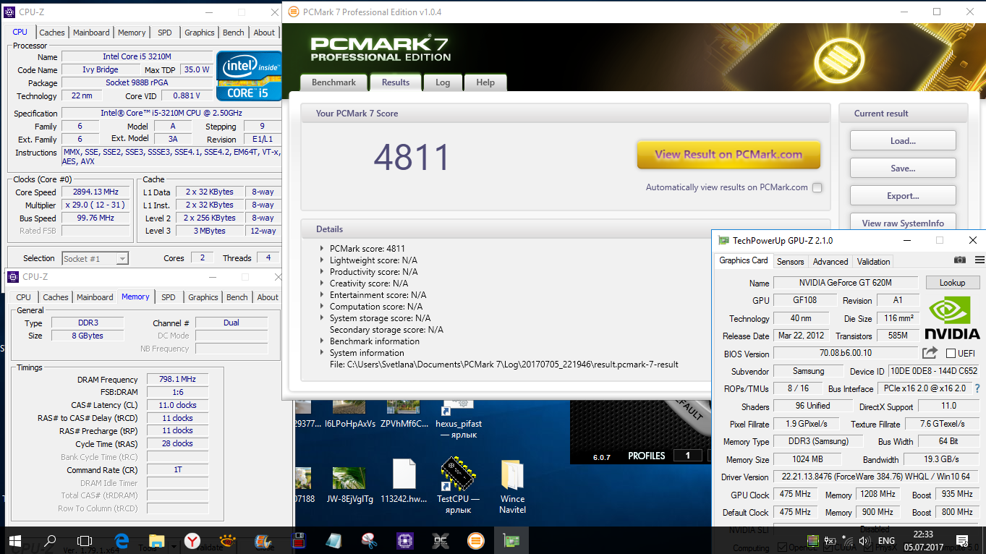Click the Core Speed value 2894.13 MHz

(x=95, y=192)
